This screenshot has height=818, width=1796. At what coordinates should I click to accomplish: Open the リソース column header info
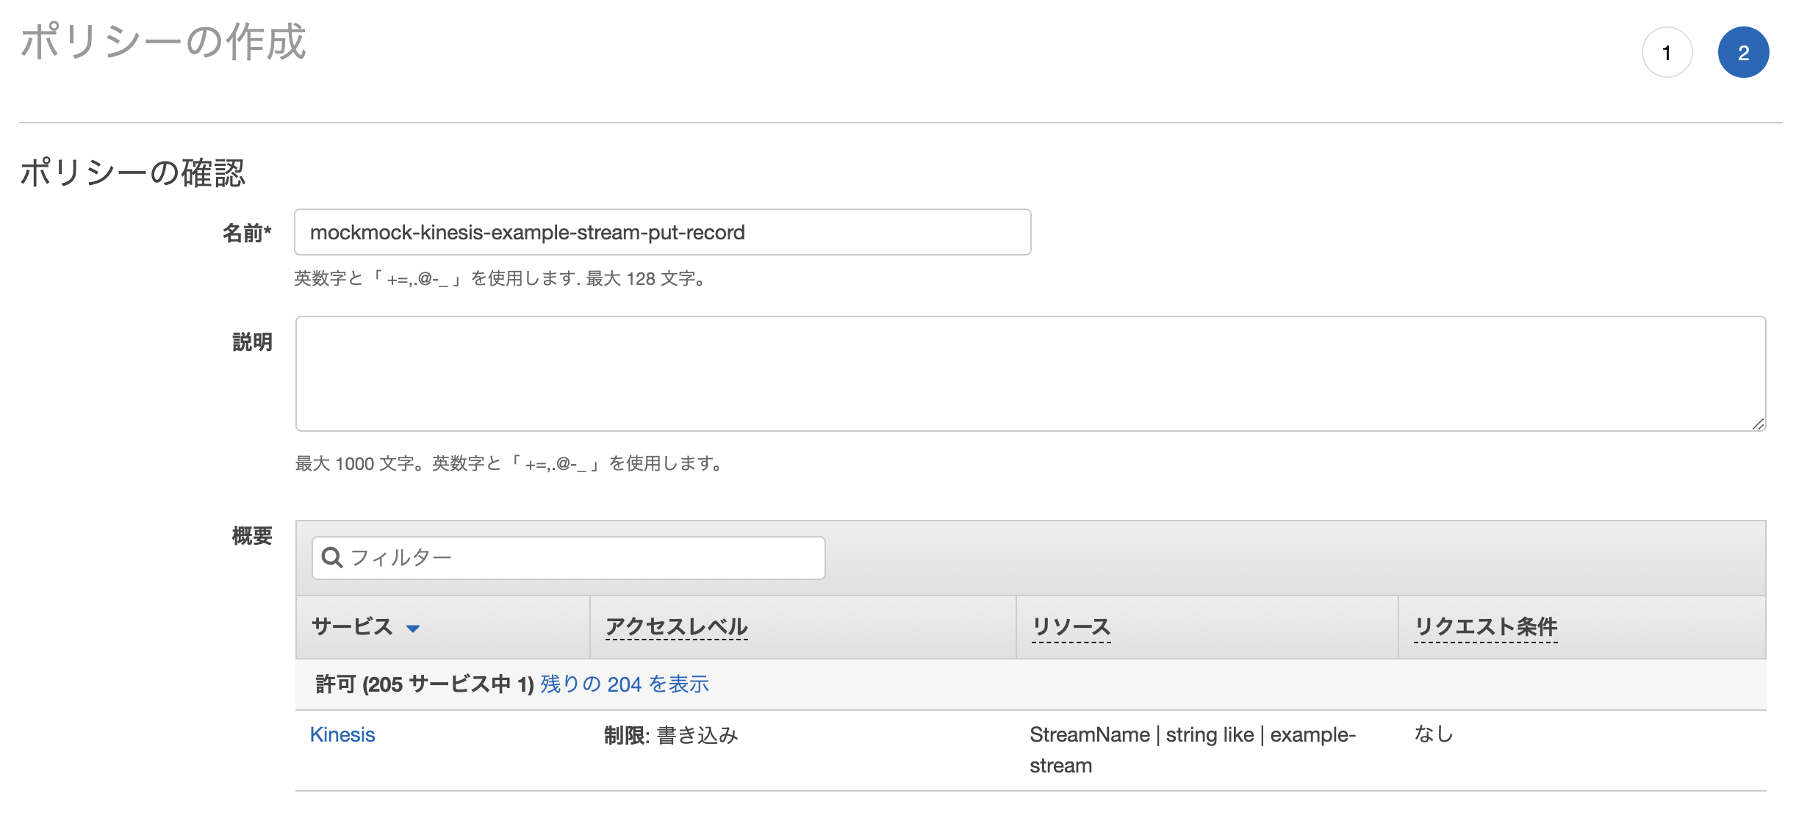(x=1071, y=628)
